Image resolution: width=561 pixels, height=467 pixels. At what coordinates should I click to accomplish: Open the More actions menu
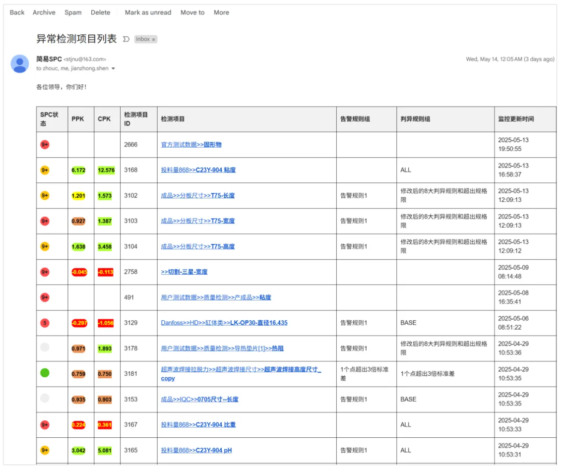(x=221, y=12)
